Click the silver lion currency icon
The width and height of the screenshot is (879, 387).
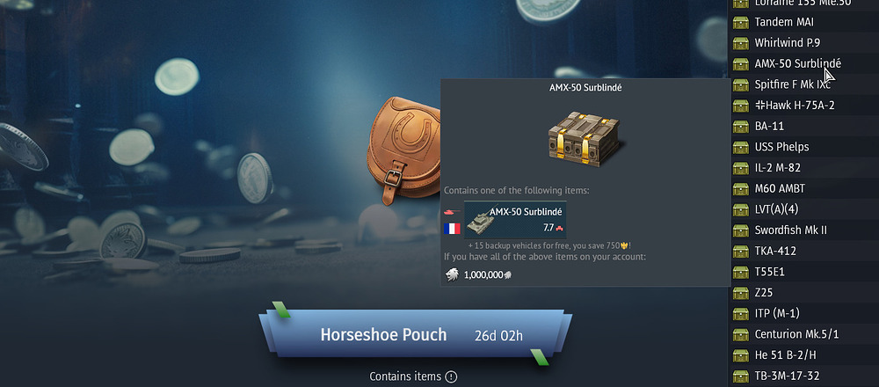click(x=453, y=274)
